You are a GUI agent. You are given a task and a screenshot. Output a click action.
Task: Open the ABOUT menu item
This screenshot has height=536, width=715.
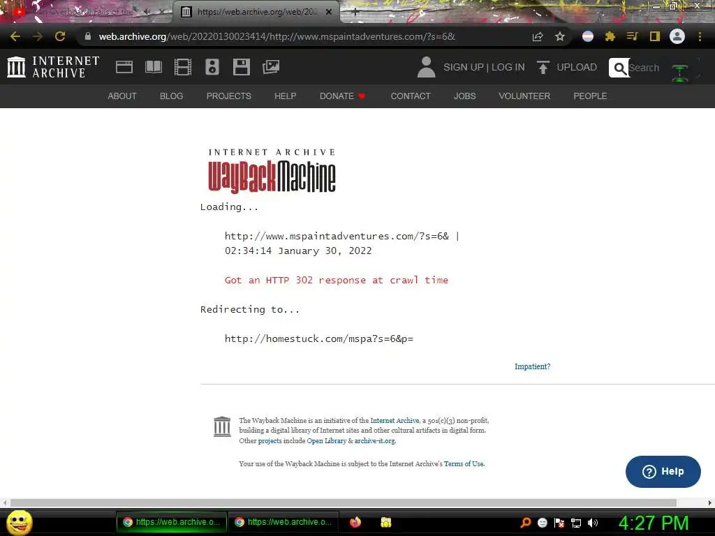122,96
